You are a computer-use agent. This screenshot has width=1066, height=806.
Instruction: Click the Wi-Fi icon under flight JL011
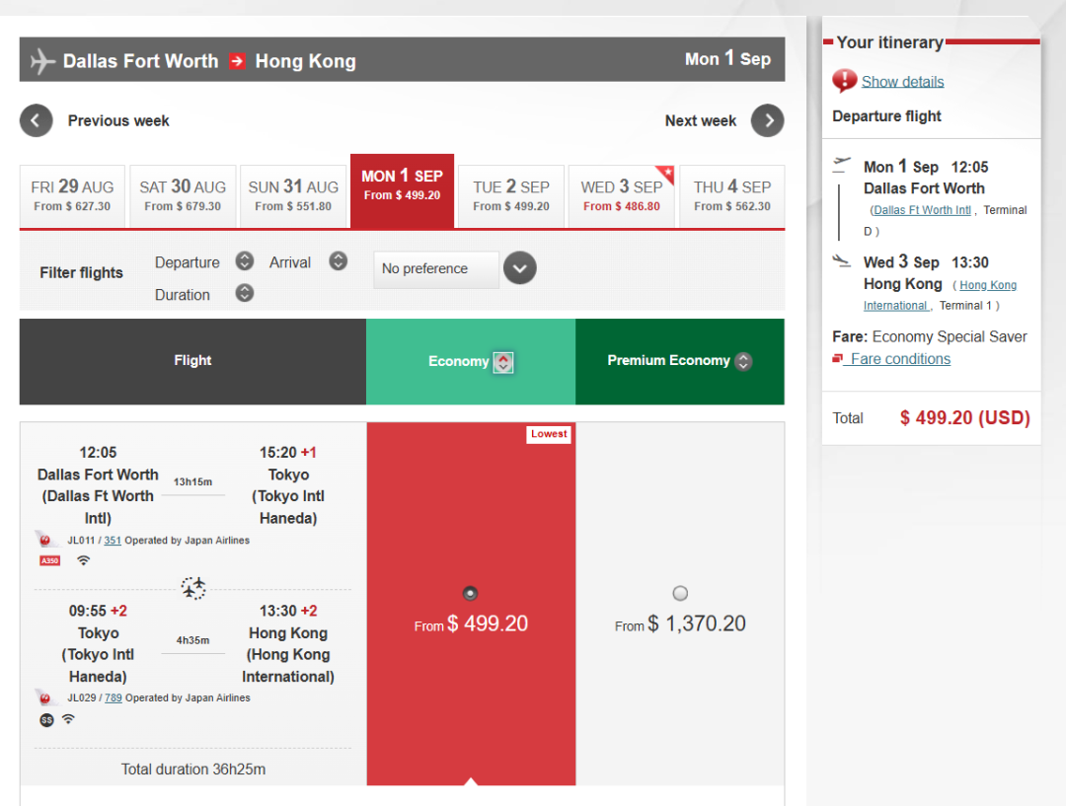tap(84, 560)
